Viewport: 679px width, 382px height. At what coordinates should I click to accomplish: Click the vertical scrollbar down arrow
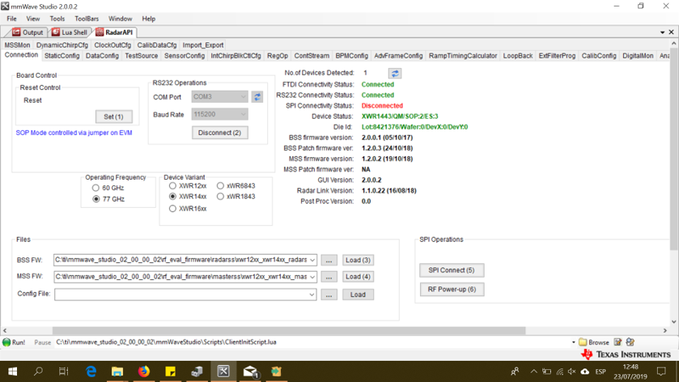(x=673, y=322)
